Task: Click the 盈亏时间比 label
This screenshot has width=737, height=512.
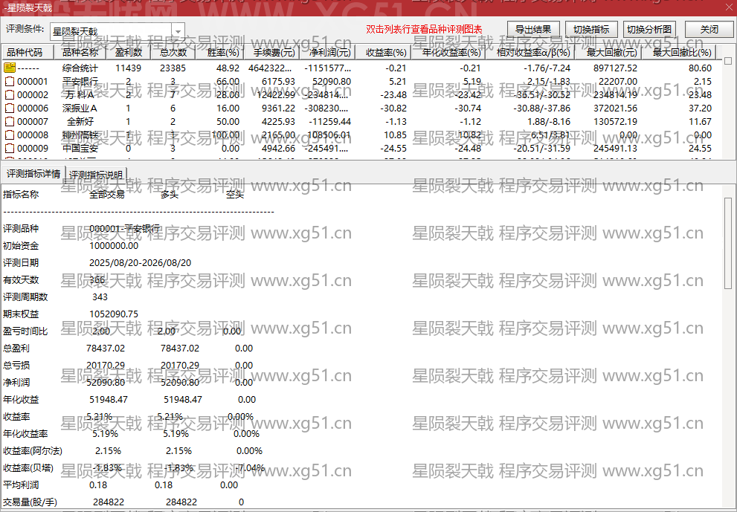Action: click(25, 331)
